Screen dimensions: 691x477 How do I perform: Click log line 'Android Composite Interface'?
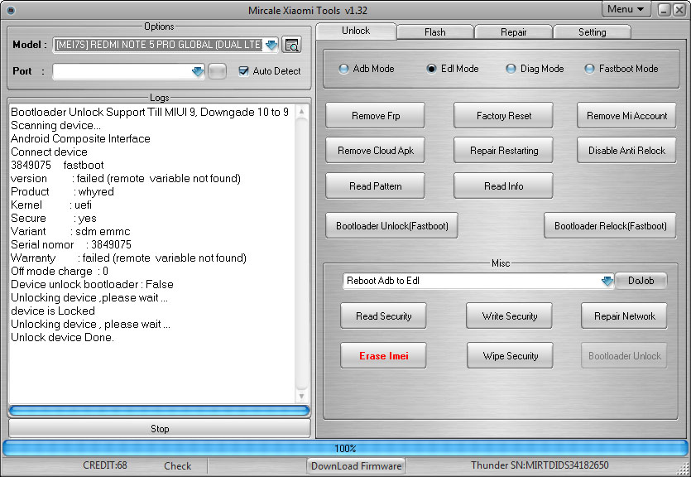80,139
